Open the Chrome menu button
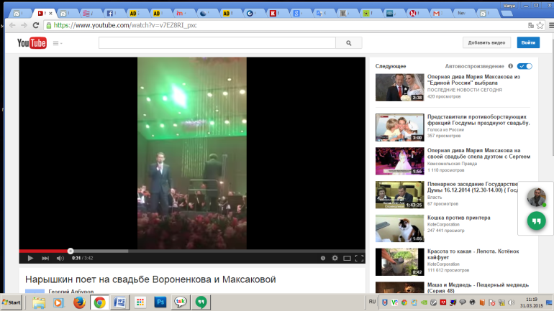 click(x=551, y=25)
